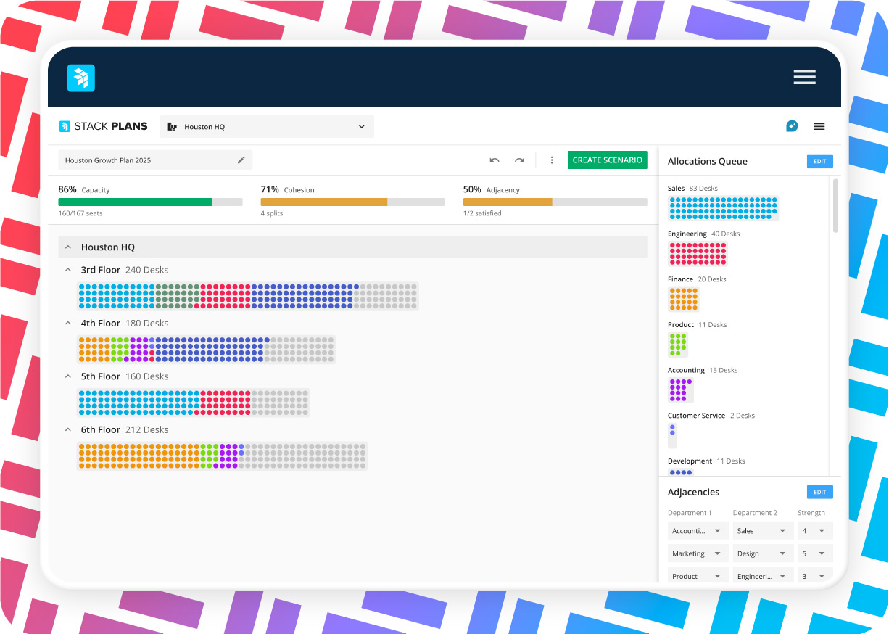The image size is (889, 634).
Task: Open the three-dot more options menu
Action: pos(552,160)
